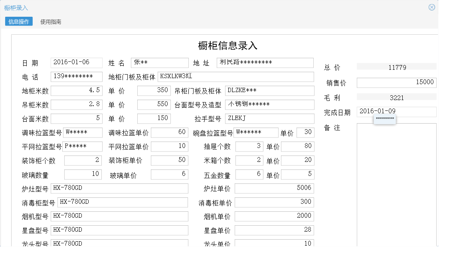This screenshot has width=451, height=266.
Task: Click the 完成日期 completion date field
Action: (396, 112)
